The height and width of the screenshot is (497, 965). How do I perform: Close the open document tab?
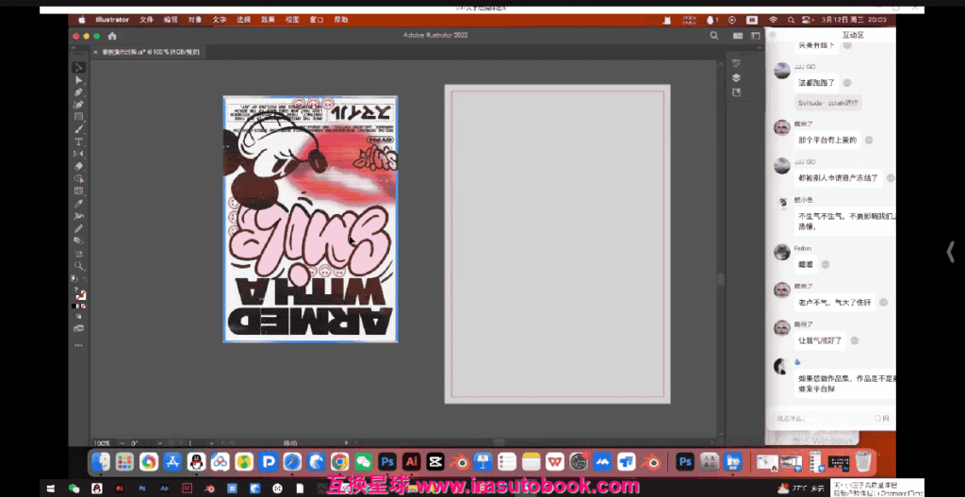pos(95,53)
